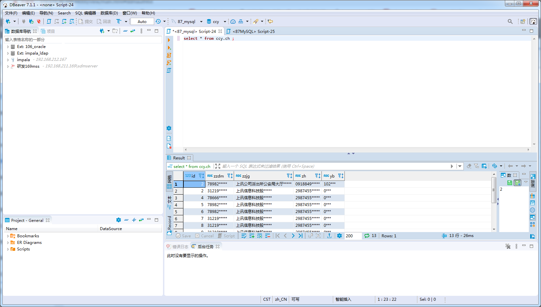Click the Script button in results bar

tap(226, 236)
